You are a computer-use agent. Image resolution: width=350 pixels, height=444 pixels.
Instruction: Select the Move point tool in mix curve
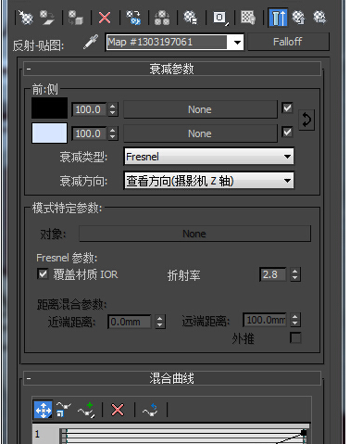[43, 411]
